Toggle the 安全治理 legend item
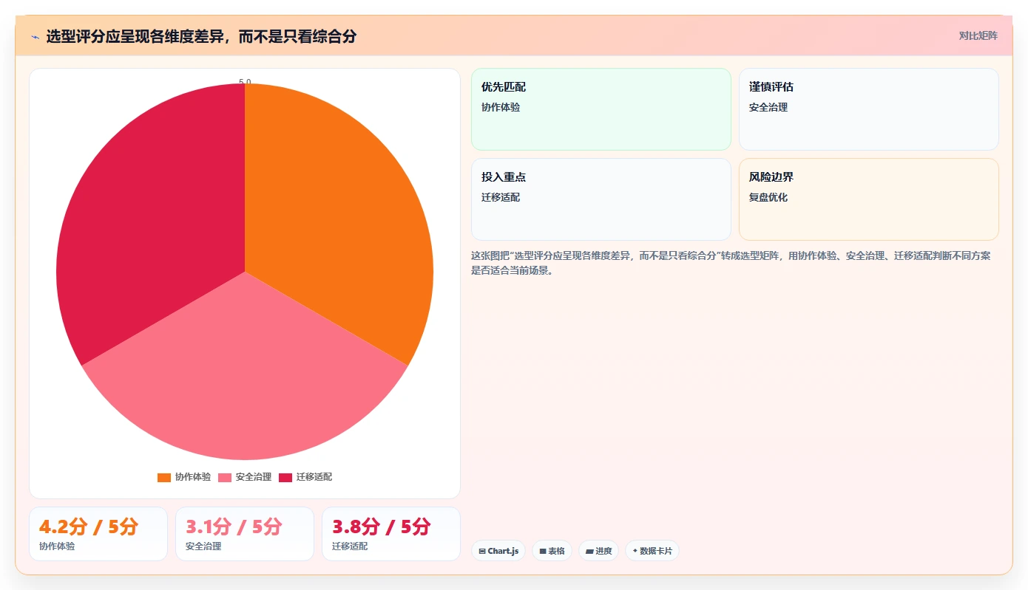The width and height of the screenshot is (1028, 590). point(245,477)
